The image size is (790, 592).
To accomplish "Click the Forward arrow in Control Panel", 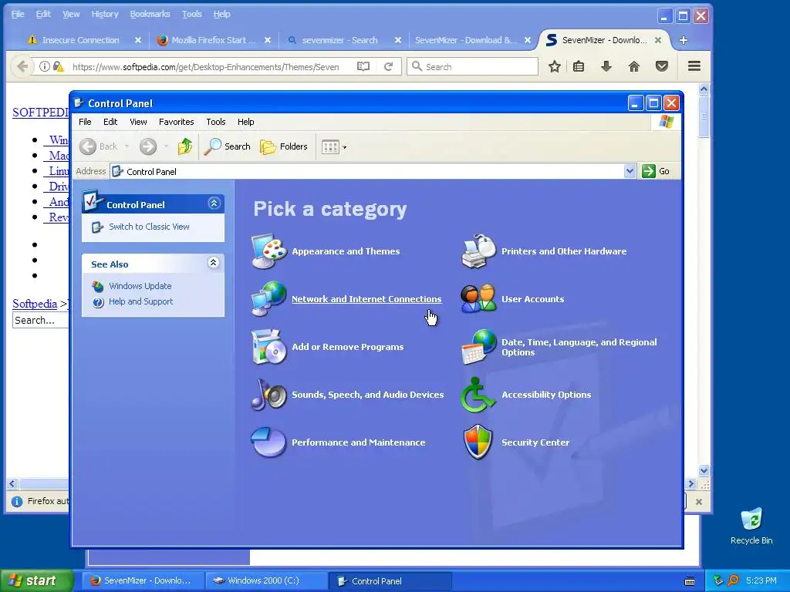I will coord(148,146).
